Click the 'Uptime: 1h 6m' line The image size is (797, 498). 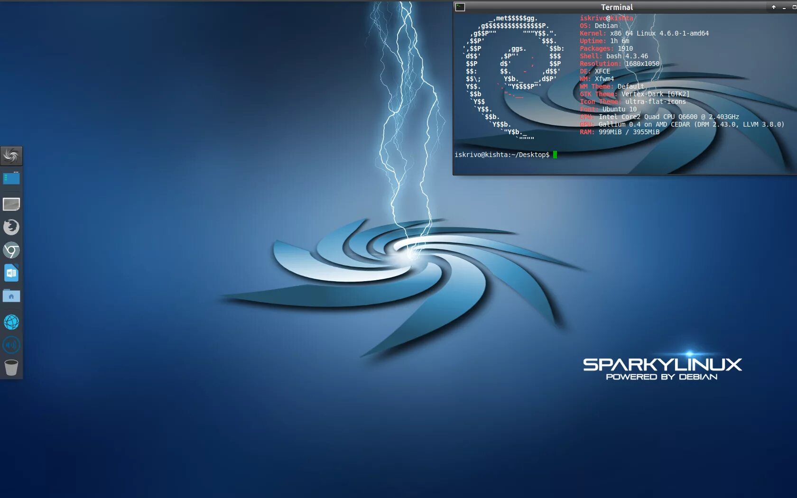pyautogui.click(x=604, y=41)
